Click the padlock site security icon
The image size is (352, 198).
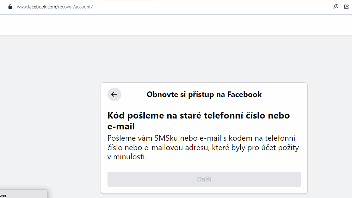click(10, 7)
